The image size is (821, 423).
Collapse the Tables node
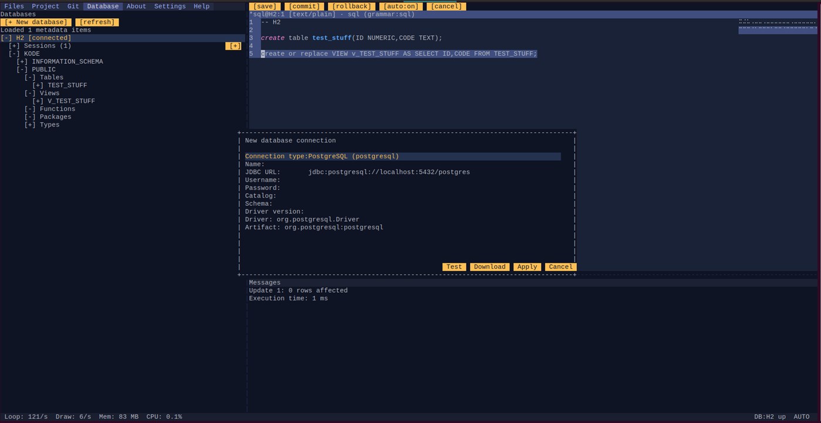click(x=30, y=77)
